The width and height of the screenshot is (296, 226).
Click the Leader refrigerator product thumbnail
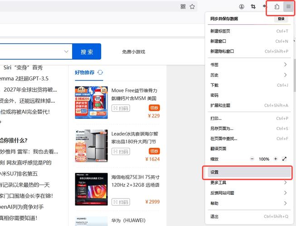click(x=91, y=146)
